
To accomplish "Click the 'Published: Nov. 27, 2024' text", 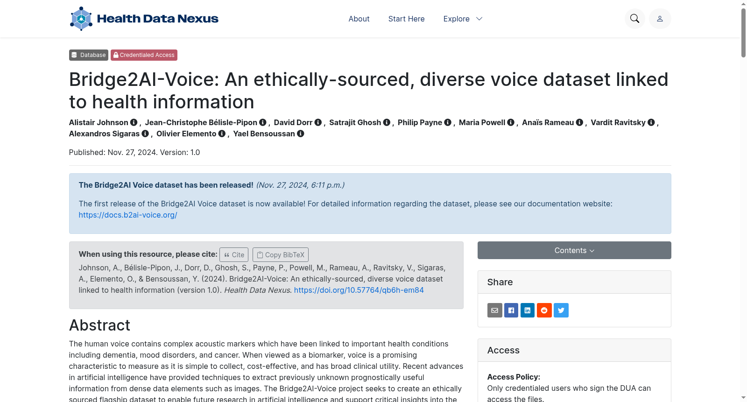I will 113,152.
